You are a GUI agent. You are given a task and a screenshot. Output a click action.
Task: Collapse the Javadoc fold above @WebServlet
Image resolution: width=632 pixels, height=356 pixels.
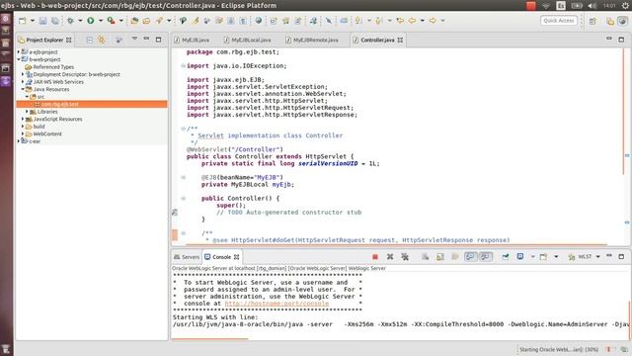[183, 129]
